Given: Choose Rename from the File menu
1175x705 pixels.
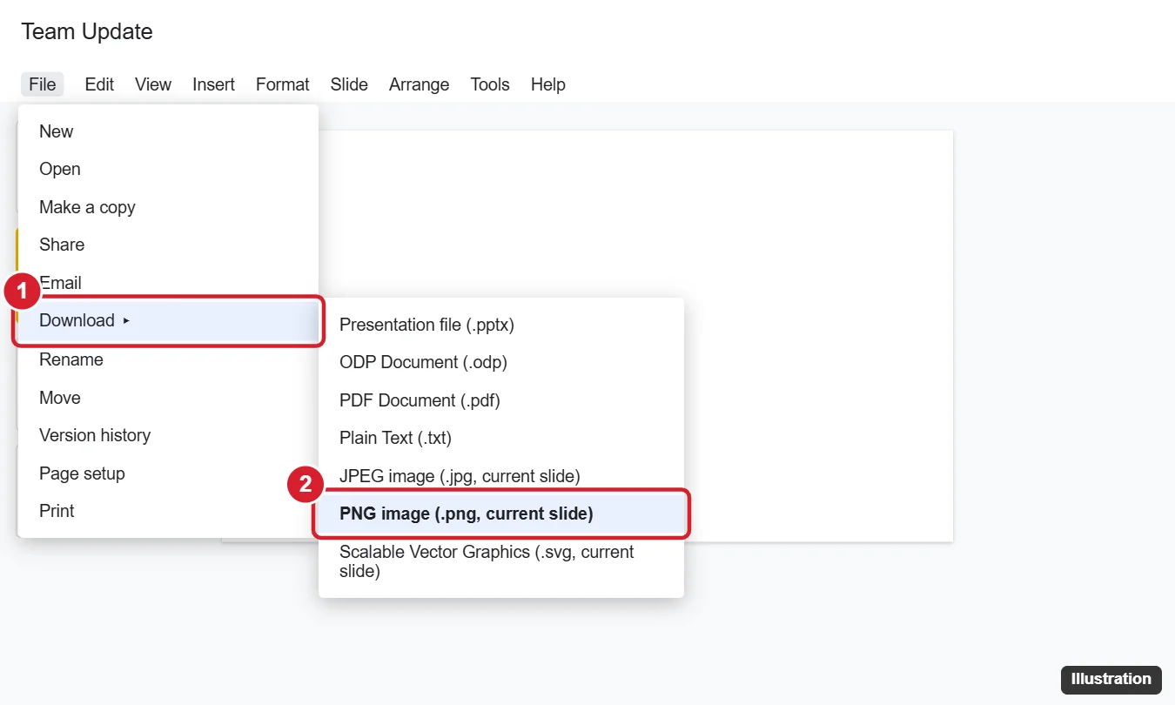Looking at the screenshot, I should (168, 359).
